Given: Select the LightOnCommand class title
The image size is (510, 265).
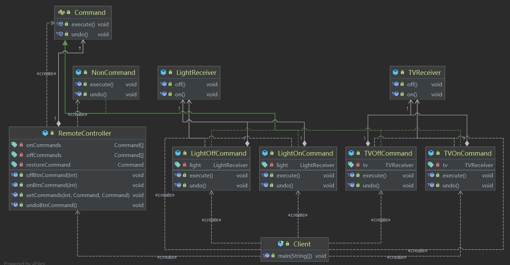Looking at the screenshot, I should (x=306, y=153).
